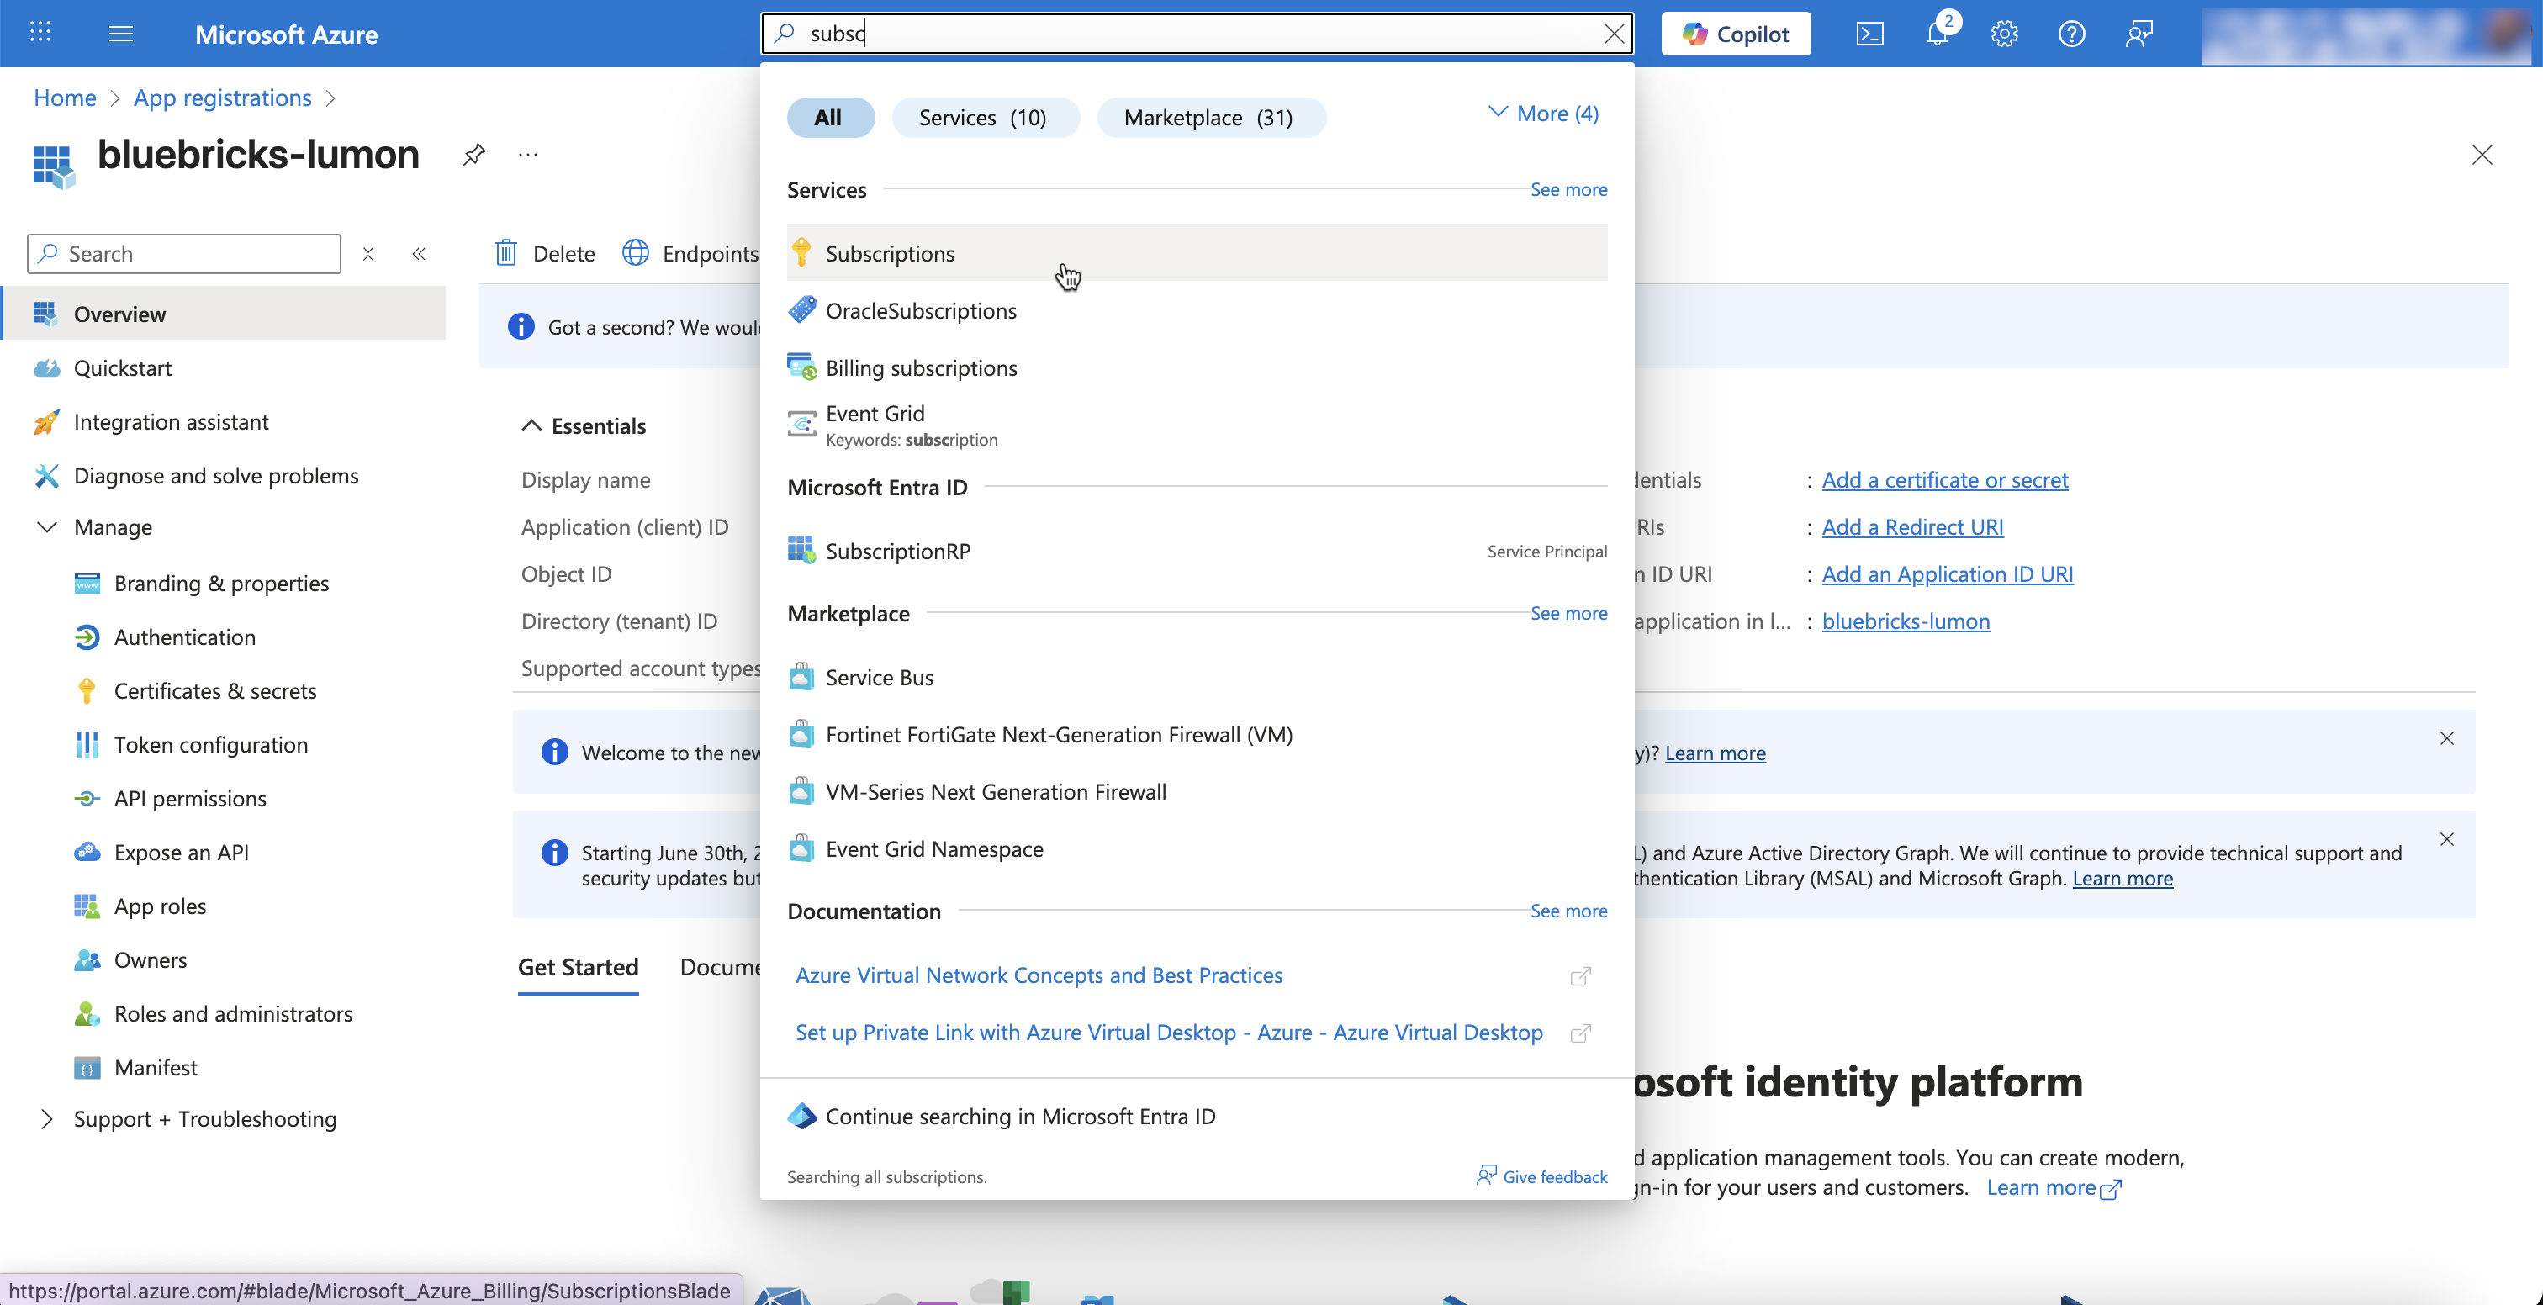
Task: Filter results by Services (10)
Action: [983, 119]
